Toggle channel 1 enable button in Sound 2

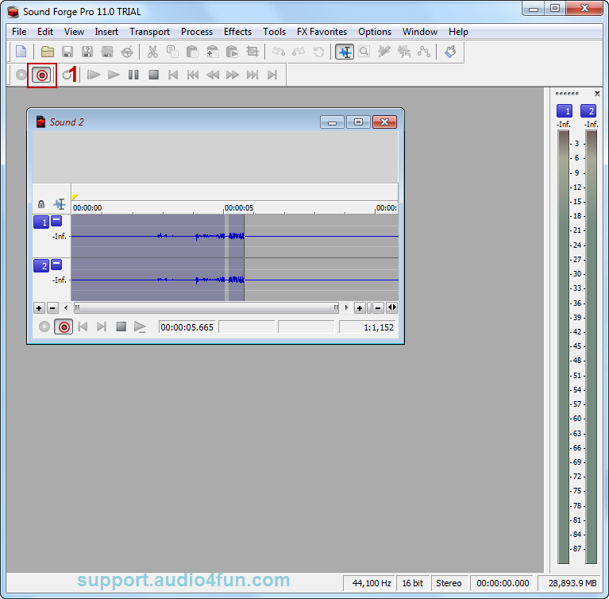tap(40, 222)
